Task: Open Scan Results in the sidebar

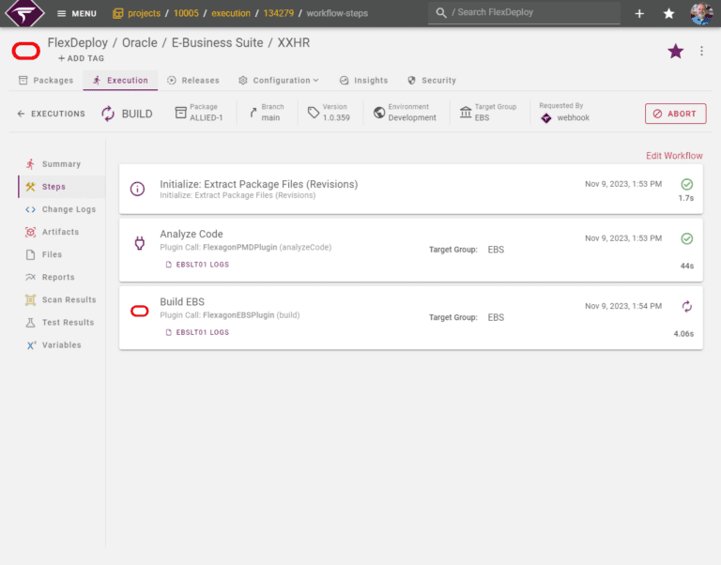Action: (x=62, y=299)
